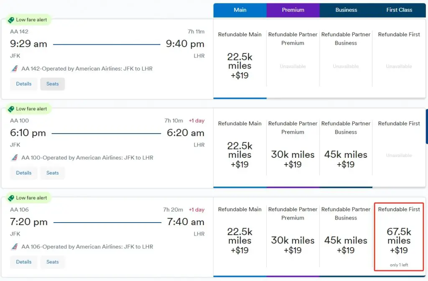Click the low fare alert icon above flight AA 106
Image resolution: width=428 pixels, height=281 pixels.
[12, 197]
